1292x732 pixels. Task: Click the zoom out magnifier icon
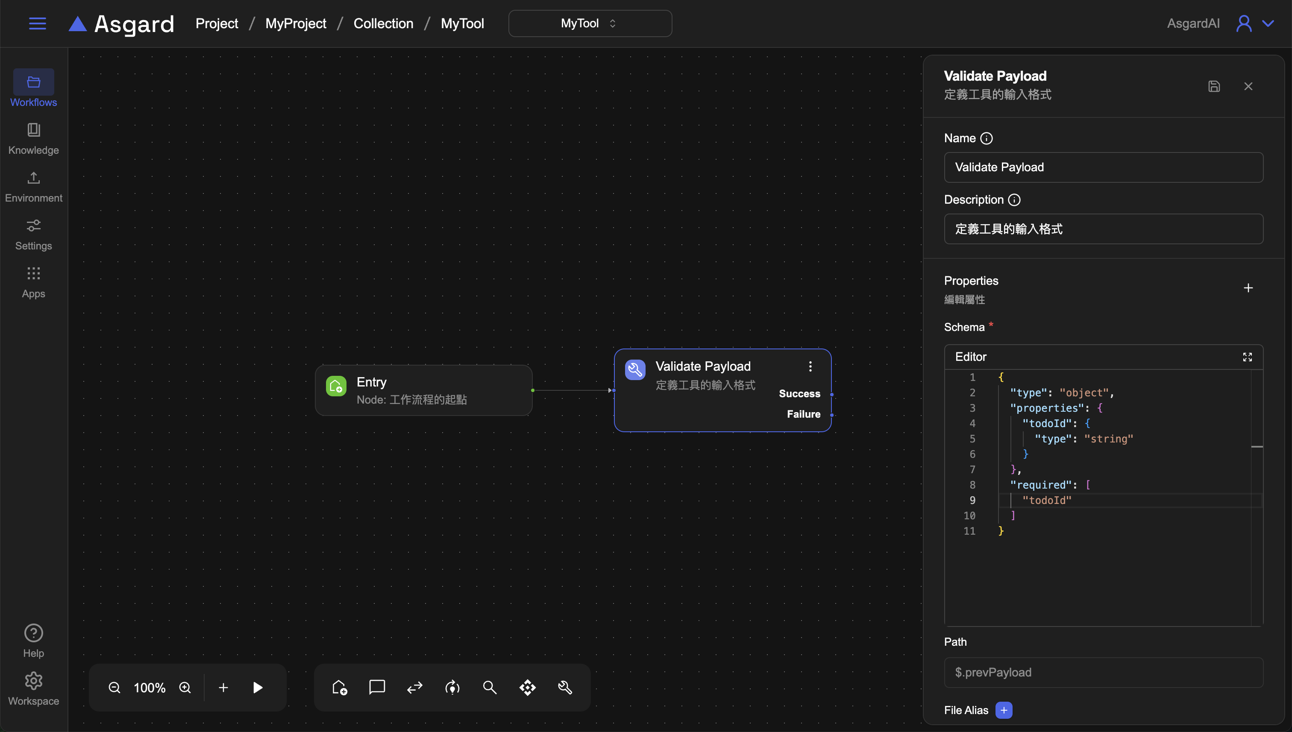click(x=114, y=687)
